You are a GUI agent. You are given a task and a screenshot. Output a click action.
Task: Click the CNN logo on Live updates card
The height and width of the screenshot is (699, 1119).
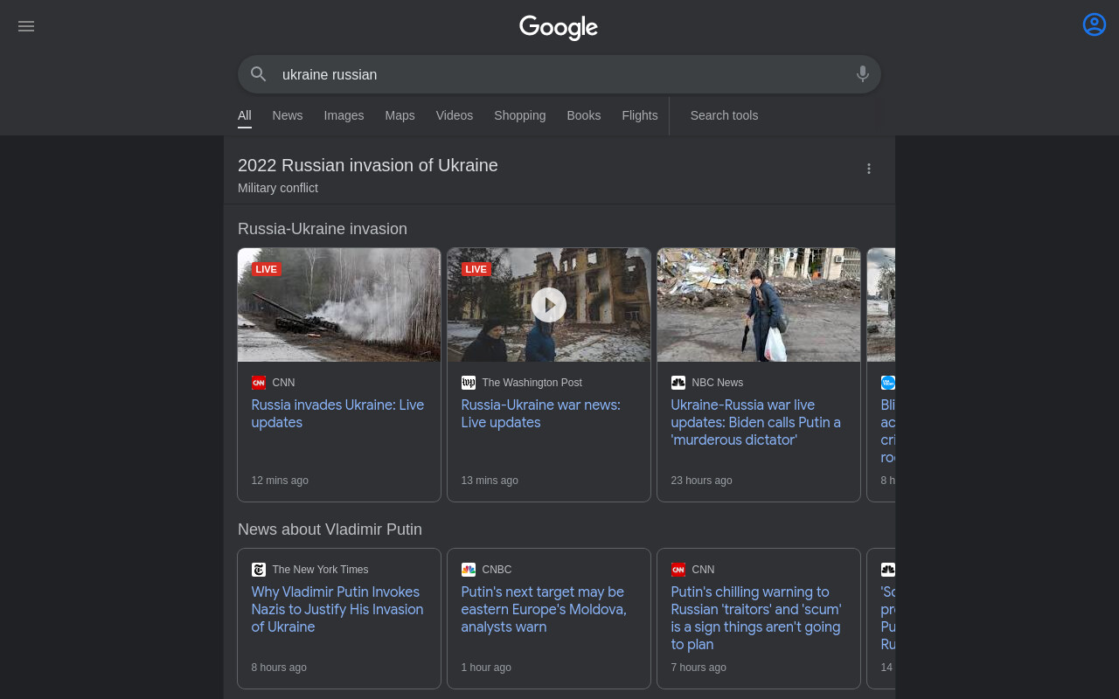tap(259, 383)
